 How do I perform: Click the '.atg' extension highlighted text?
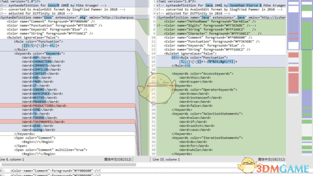point(82,17)
